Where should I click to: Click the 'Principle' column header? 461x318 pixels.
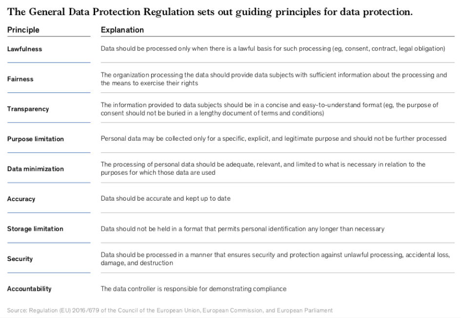(x=23, y=30)
